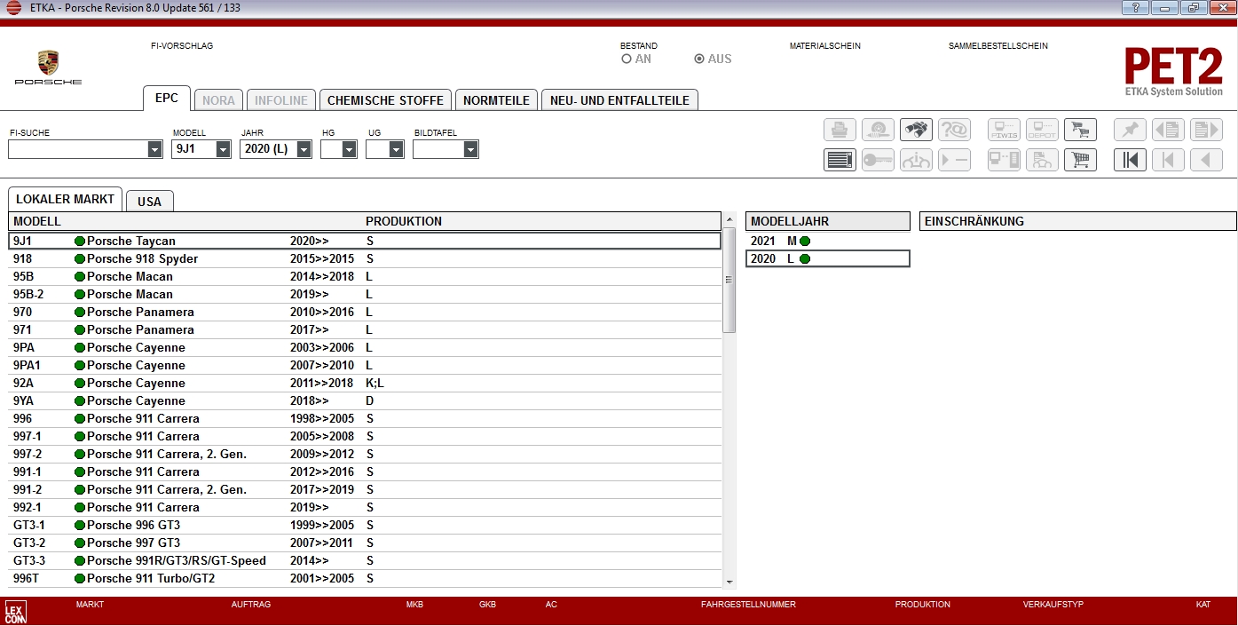Image resolution: width=1238 pixels, height=626 pixels.
Task: Open the NORMTEILE tab
Action: pos(496,100)
